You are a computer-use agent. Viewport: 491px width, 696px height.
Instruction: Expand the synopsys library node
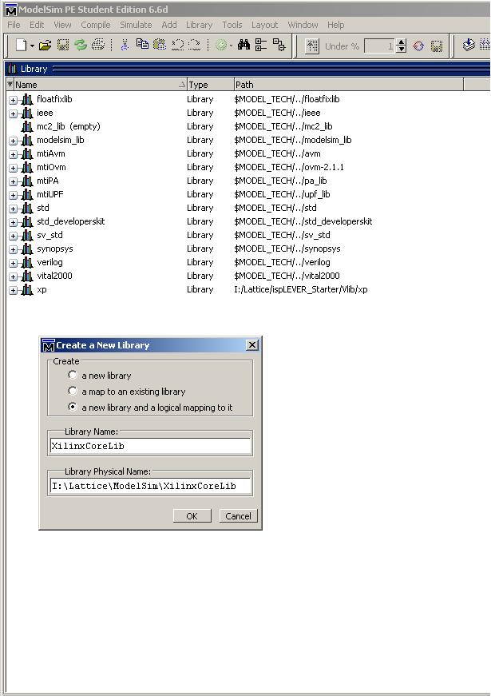click(14, 249)
